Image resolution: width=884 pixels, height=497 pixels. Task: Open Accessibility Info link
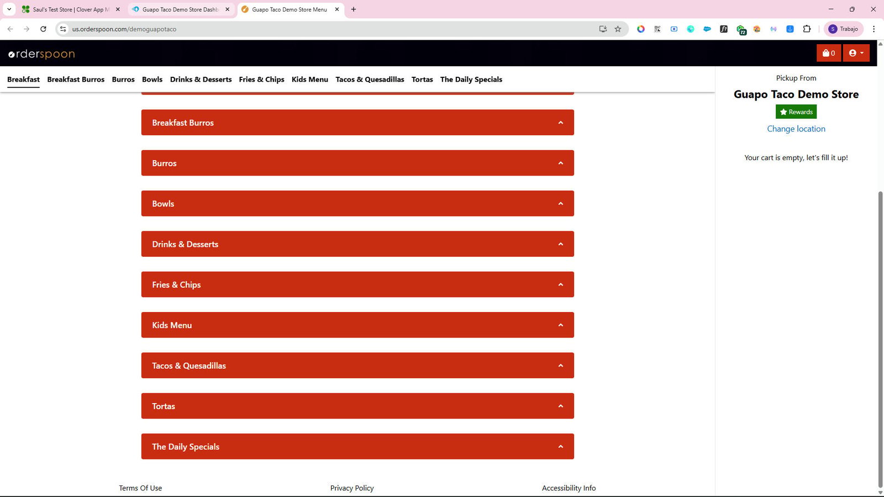click(569, 488)
